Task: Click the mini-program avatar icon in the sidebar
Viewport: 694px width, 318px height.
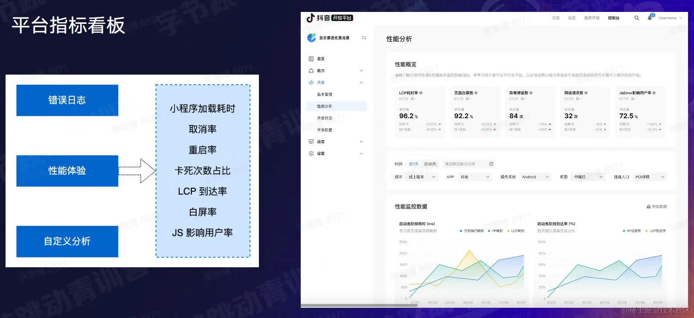Action: pyautogui.click(x=312, y=38)
